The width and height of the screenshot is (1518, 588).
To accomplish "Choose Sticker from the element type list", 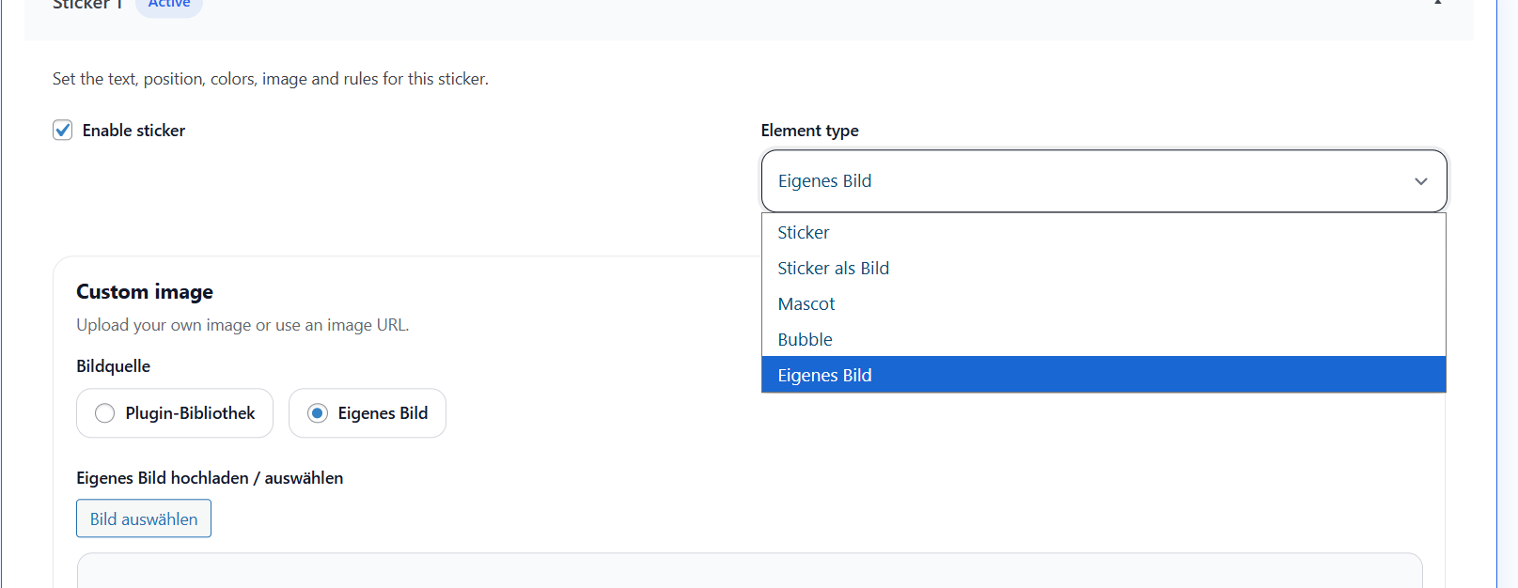I will pyautogui.click(x=804, y=233).
